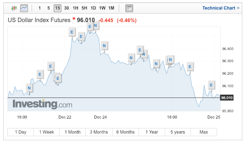Viewport: 246px width, 145px height.
Task: Open the news table layout icon
Action: (x=129, y=8)
